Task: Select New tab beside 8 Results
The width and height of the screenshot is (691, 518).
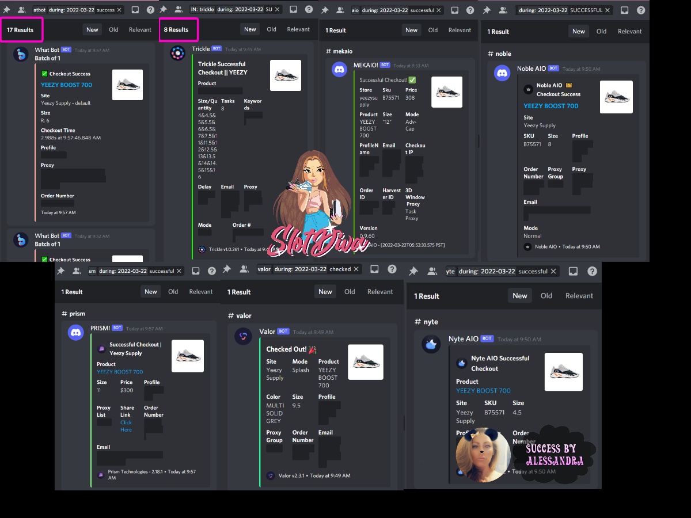Action: point(250,29)
